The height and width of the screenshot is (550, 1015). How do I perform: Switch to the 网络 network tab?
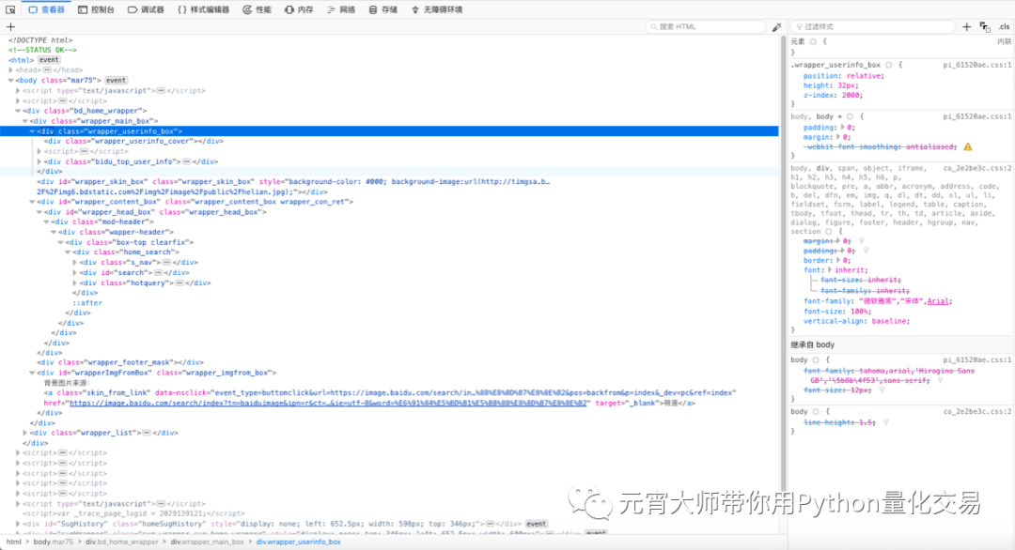point(341,9)
